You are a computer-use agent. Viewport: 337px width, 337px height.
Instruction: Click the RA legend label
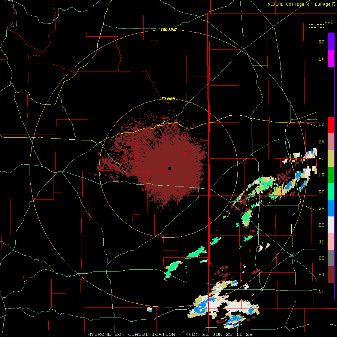coord(321,192)
